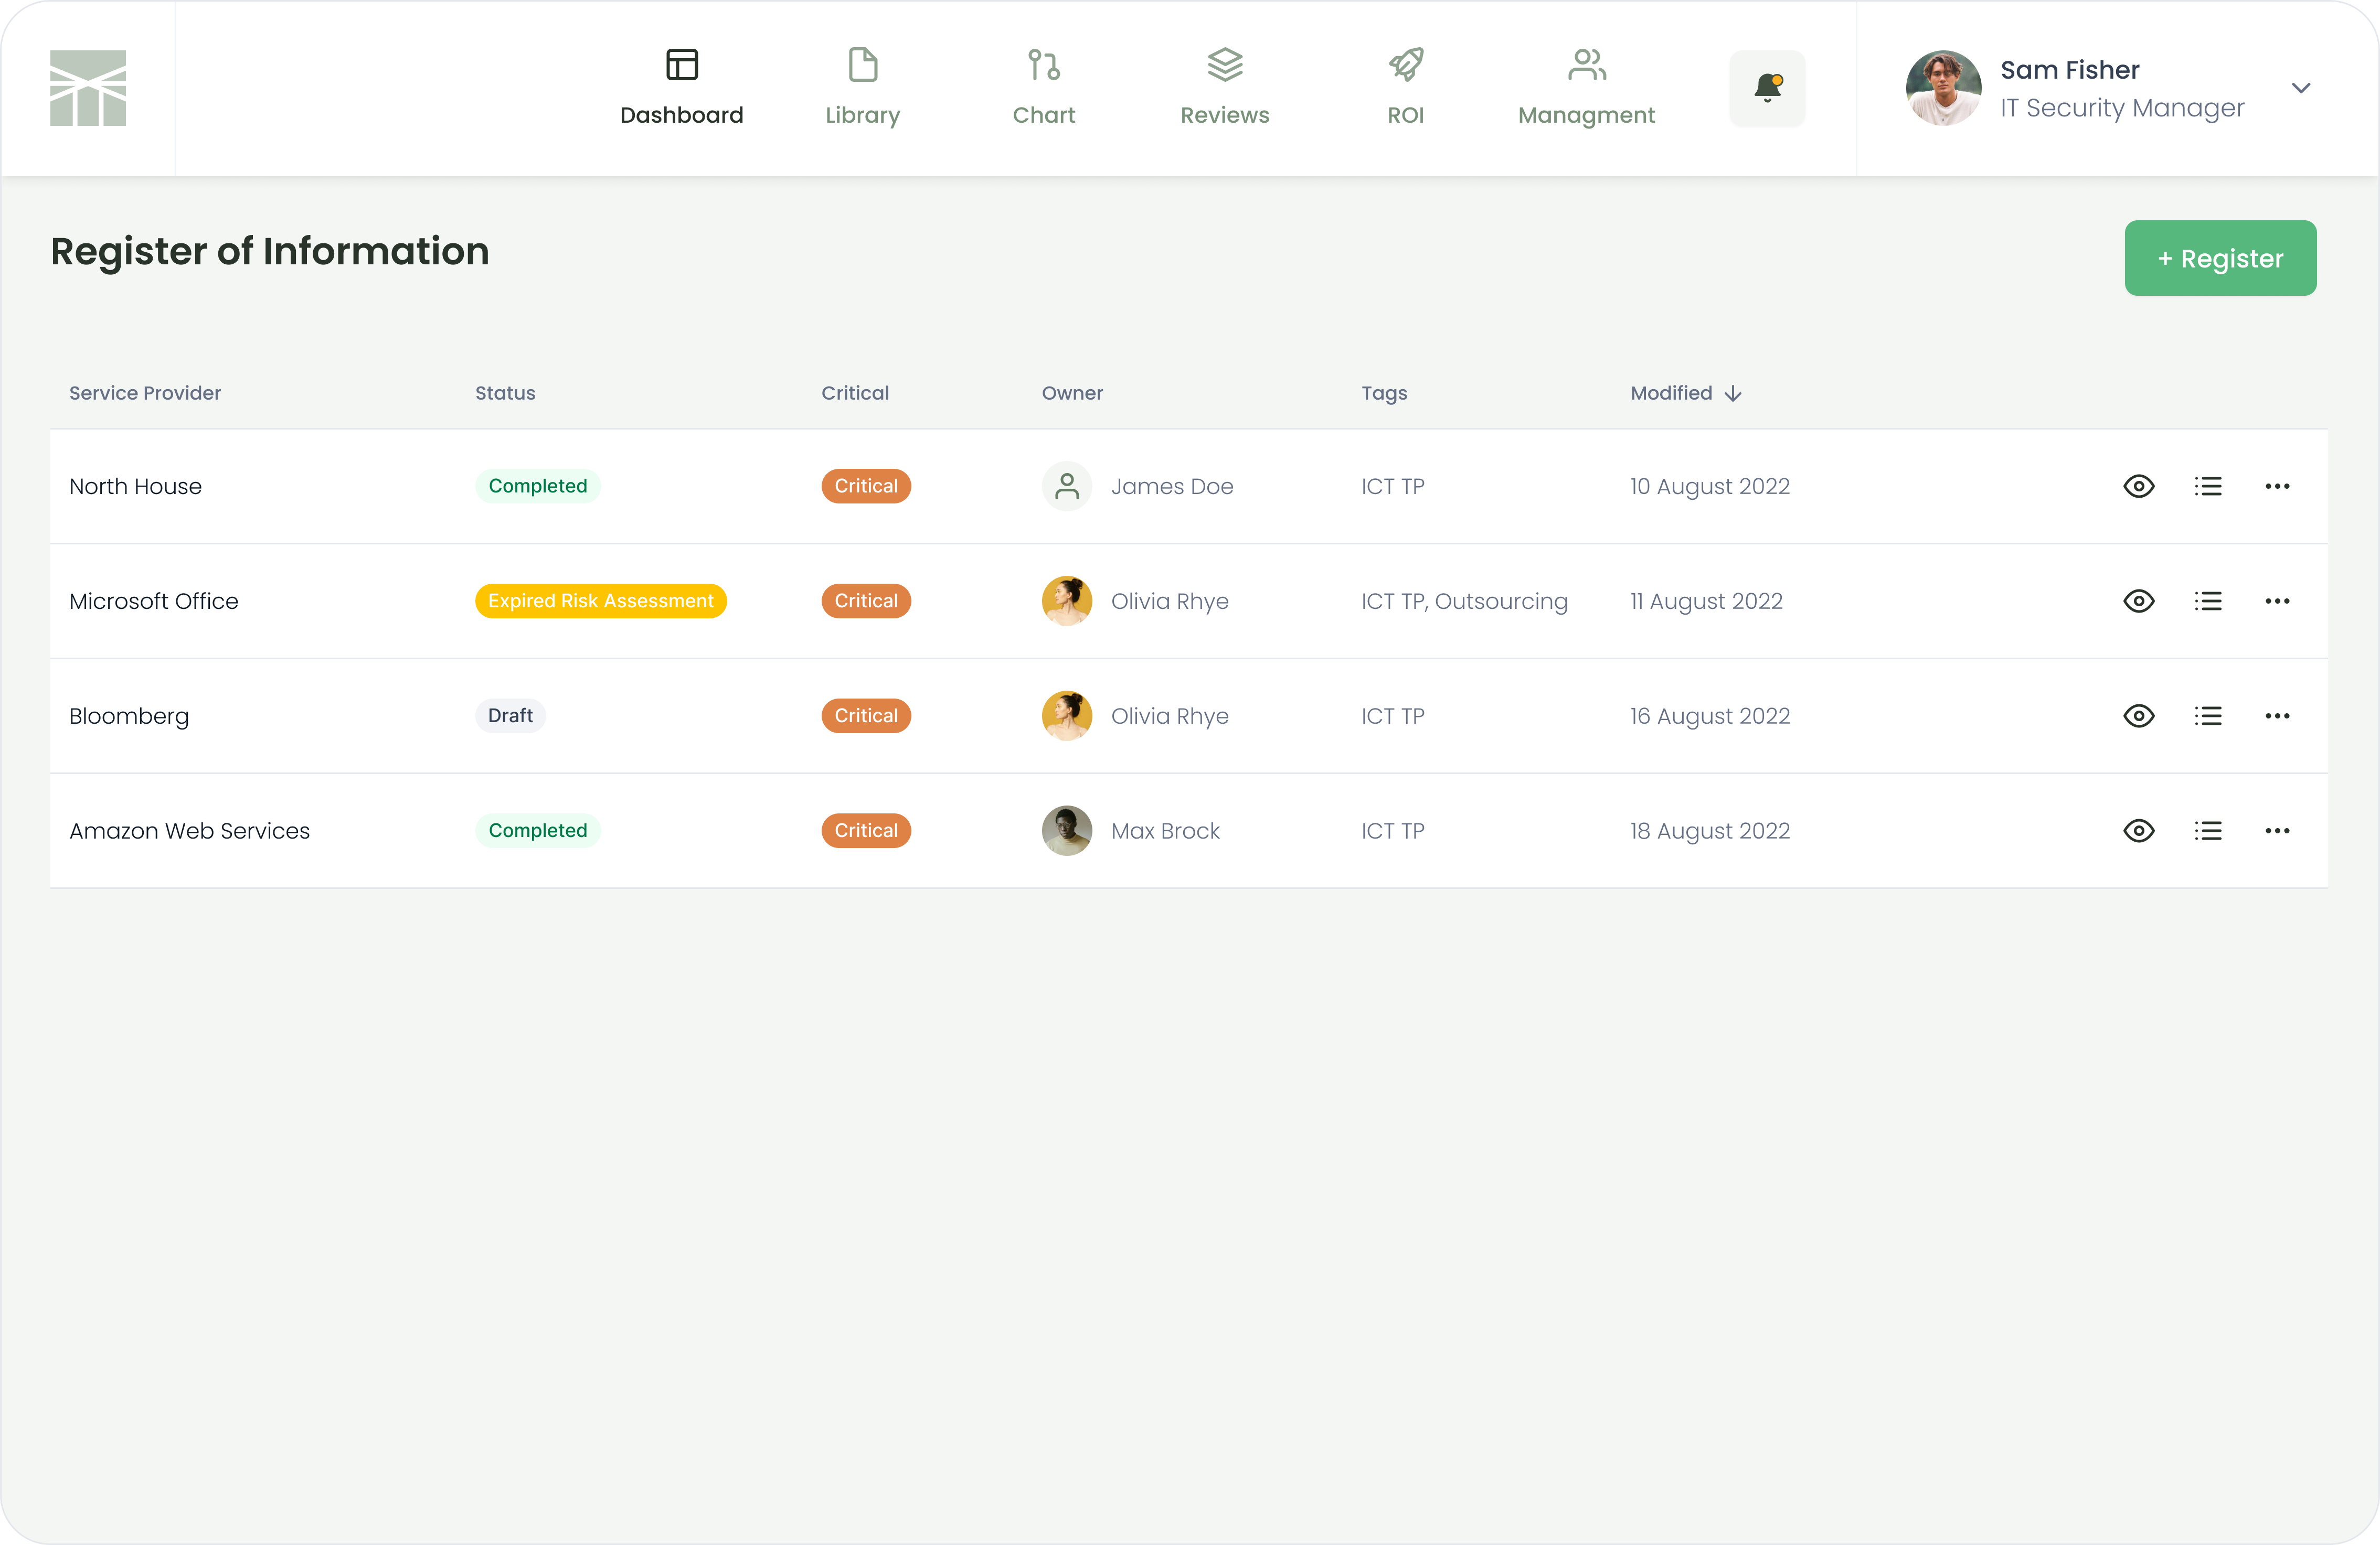Open the Managment tab

1586,88
